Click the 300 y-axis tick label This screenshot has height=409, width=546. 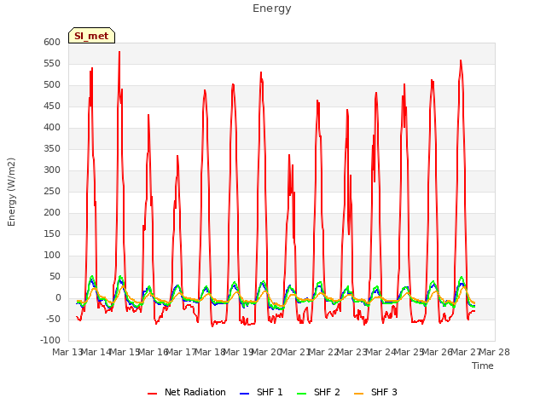(x=52, y=170)
